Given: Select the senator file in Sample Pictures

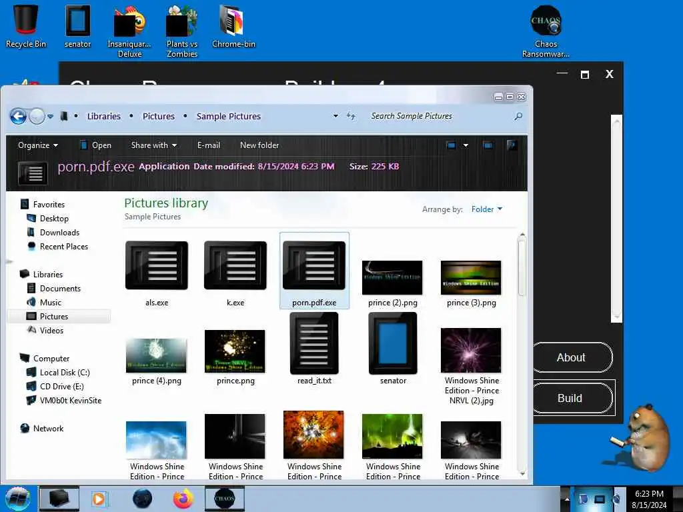Looking at the screenshot, I should (393, 348).
